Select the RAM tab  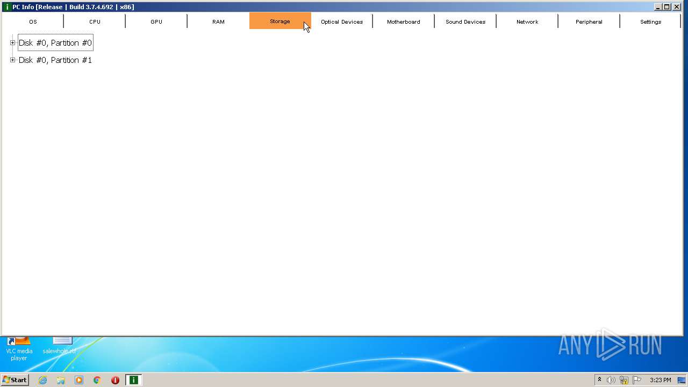point(218,21)
